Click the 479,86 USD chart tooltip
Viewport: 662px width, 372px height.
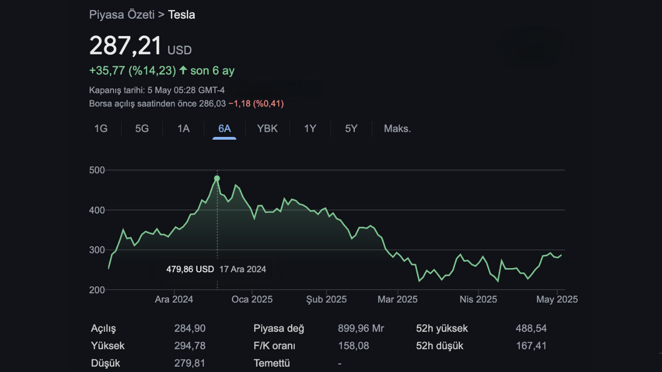(x=216, y=269)
